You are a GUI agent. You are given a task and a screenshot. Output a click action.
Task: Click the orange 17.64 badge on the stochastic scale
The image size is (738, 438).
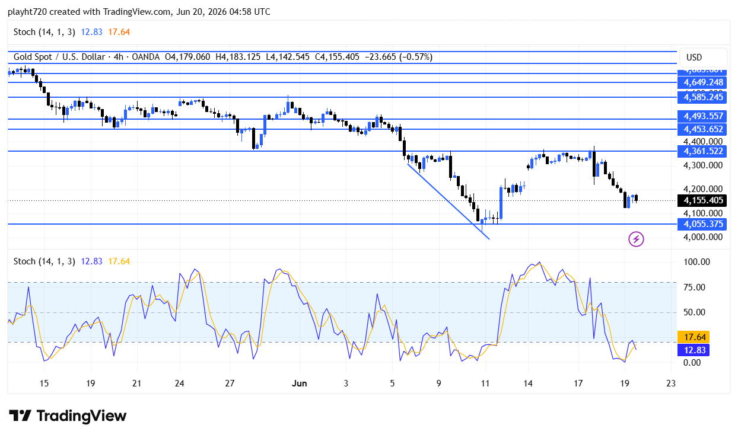695,337
